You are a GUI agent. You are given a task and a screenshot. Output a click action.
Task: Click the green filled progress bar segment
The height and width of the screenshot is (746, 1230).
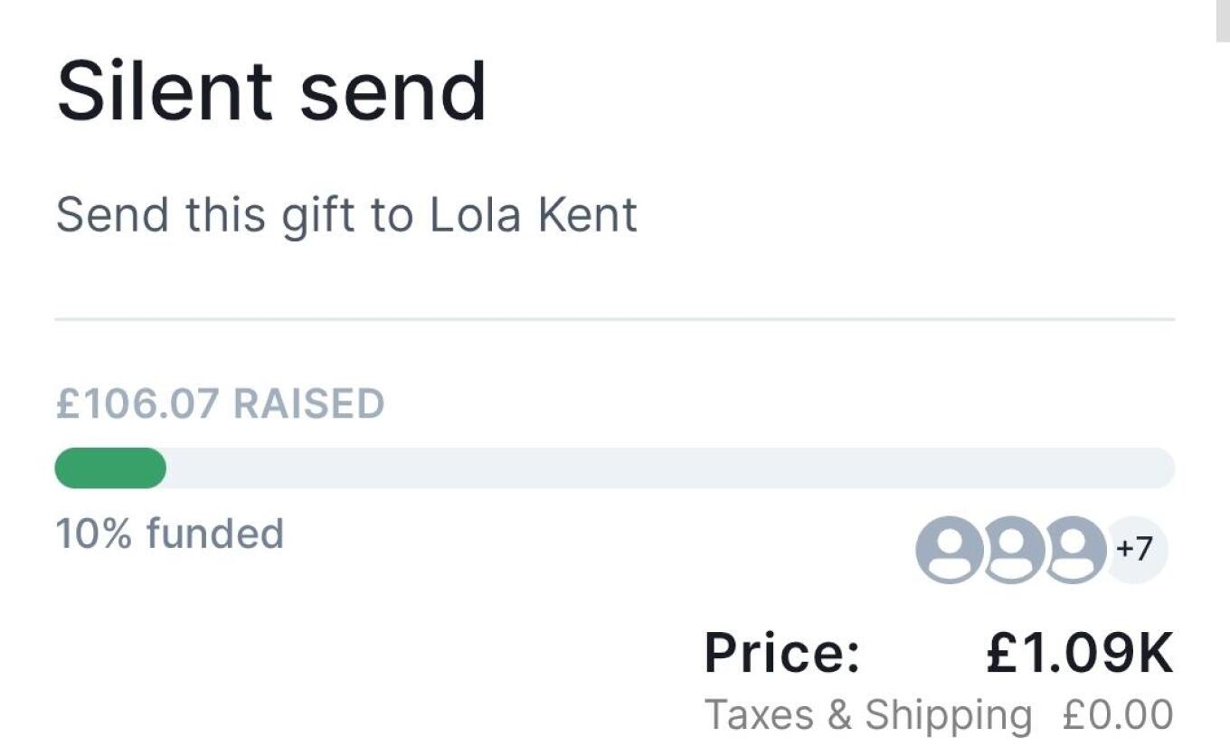tap(110, 468)
